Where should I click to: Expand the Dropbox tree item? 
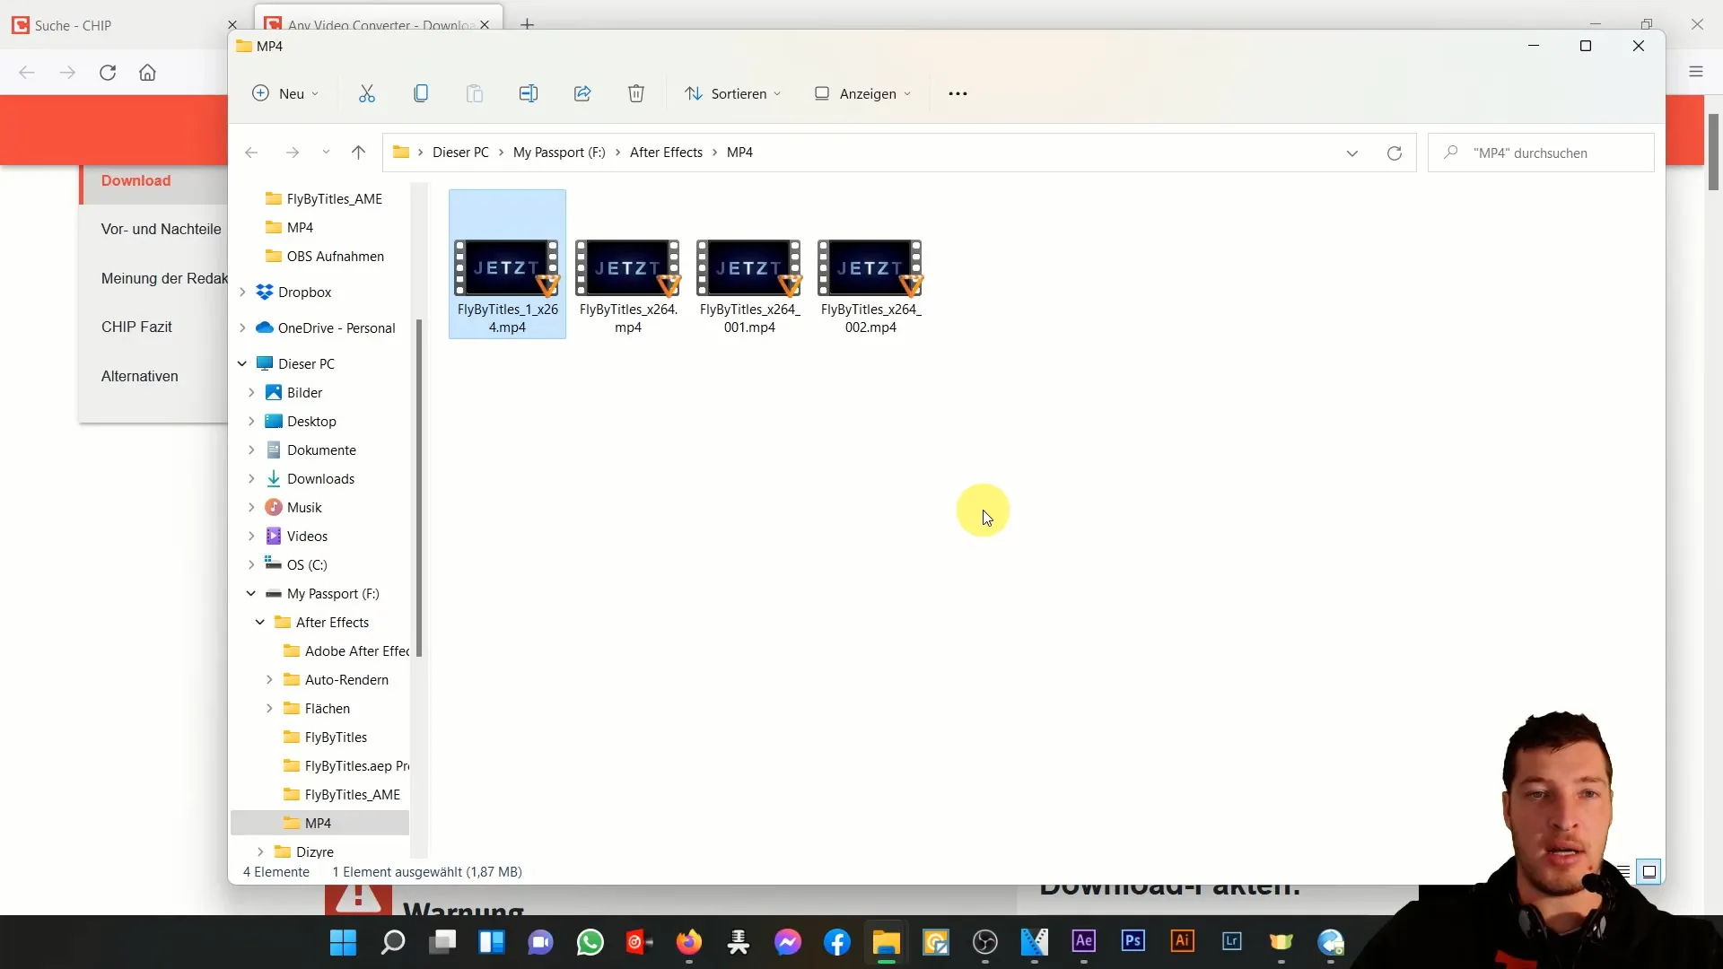click(x=241, y=291)
